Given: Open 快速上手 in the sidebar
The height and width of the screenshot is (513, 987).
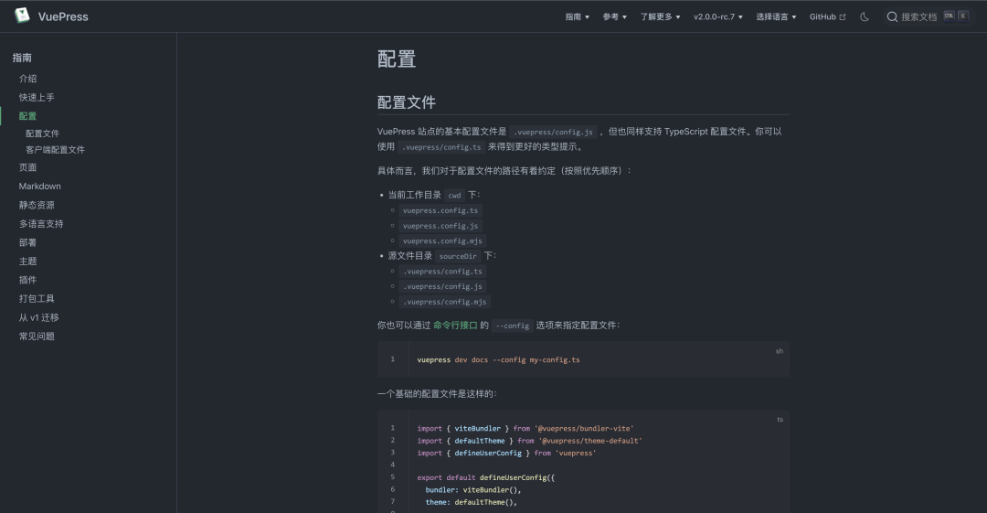Looking at the screenshot, I should 37,98.
